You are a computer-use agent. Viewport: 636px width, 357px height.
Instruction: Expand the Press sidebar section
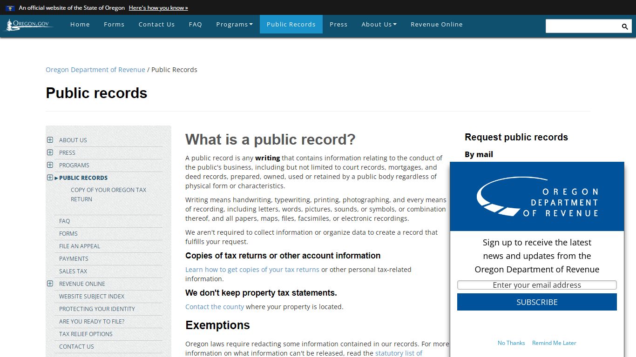pos(50,152)
